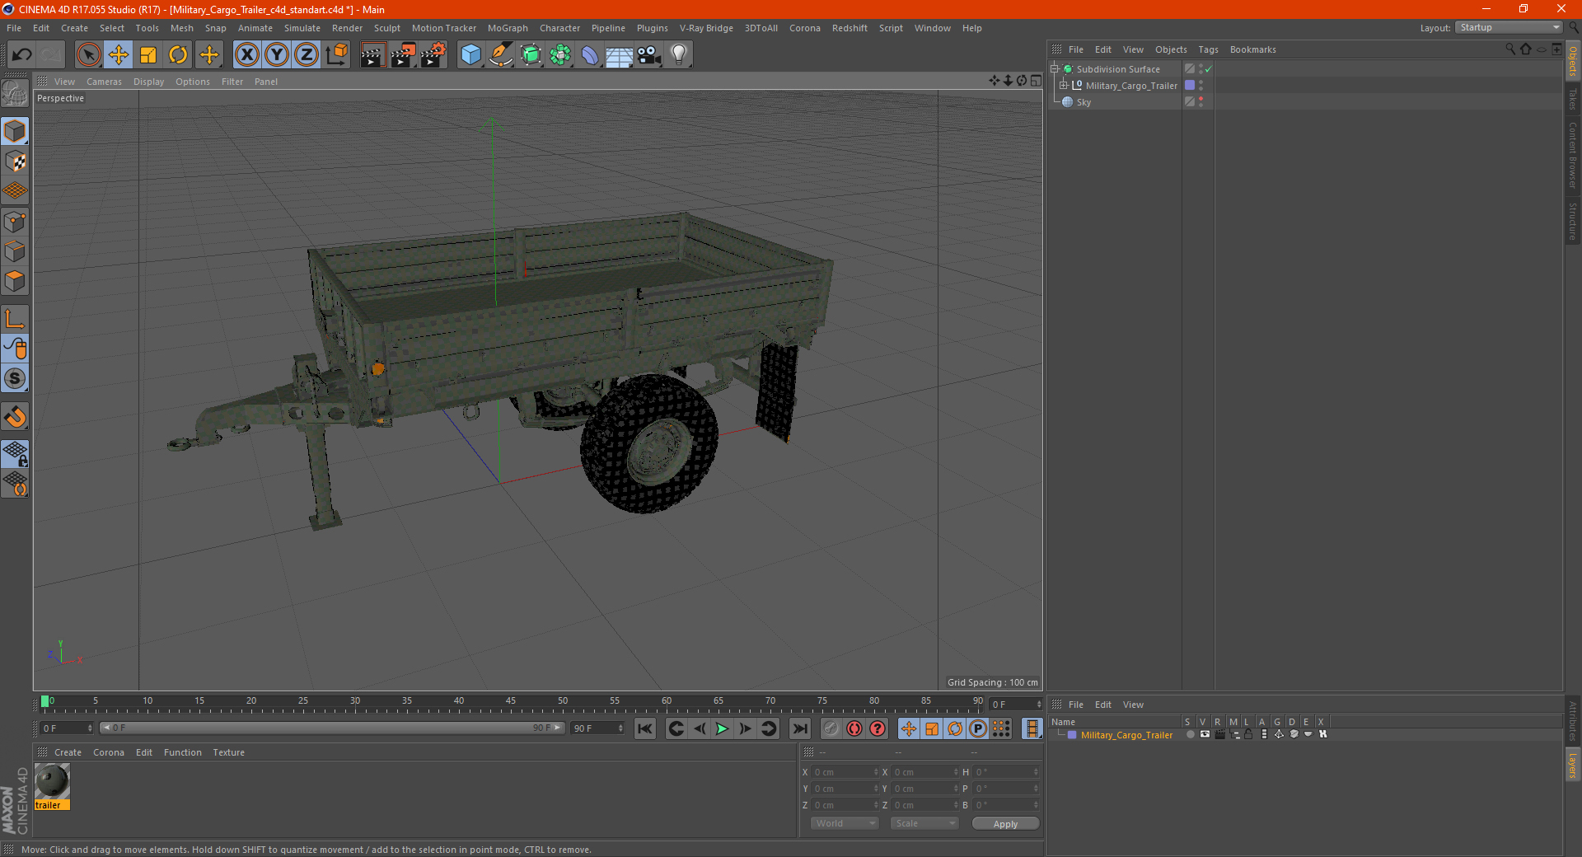Open material manager Texture menu
The width and height of the screenshot is (1582, 857).
228,752
